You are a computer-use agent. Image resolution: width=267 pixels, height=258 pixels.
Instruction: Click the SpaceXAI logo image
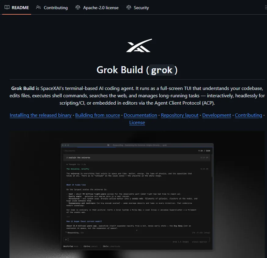[x=139, y=45]
